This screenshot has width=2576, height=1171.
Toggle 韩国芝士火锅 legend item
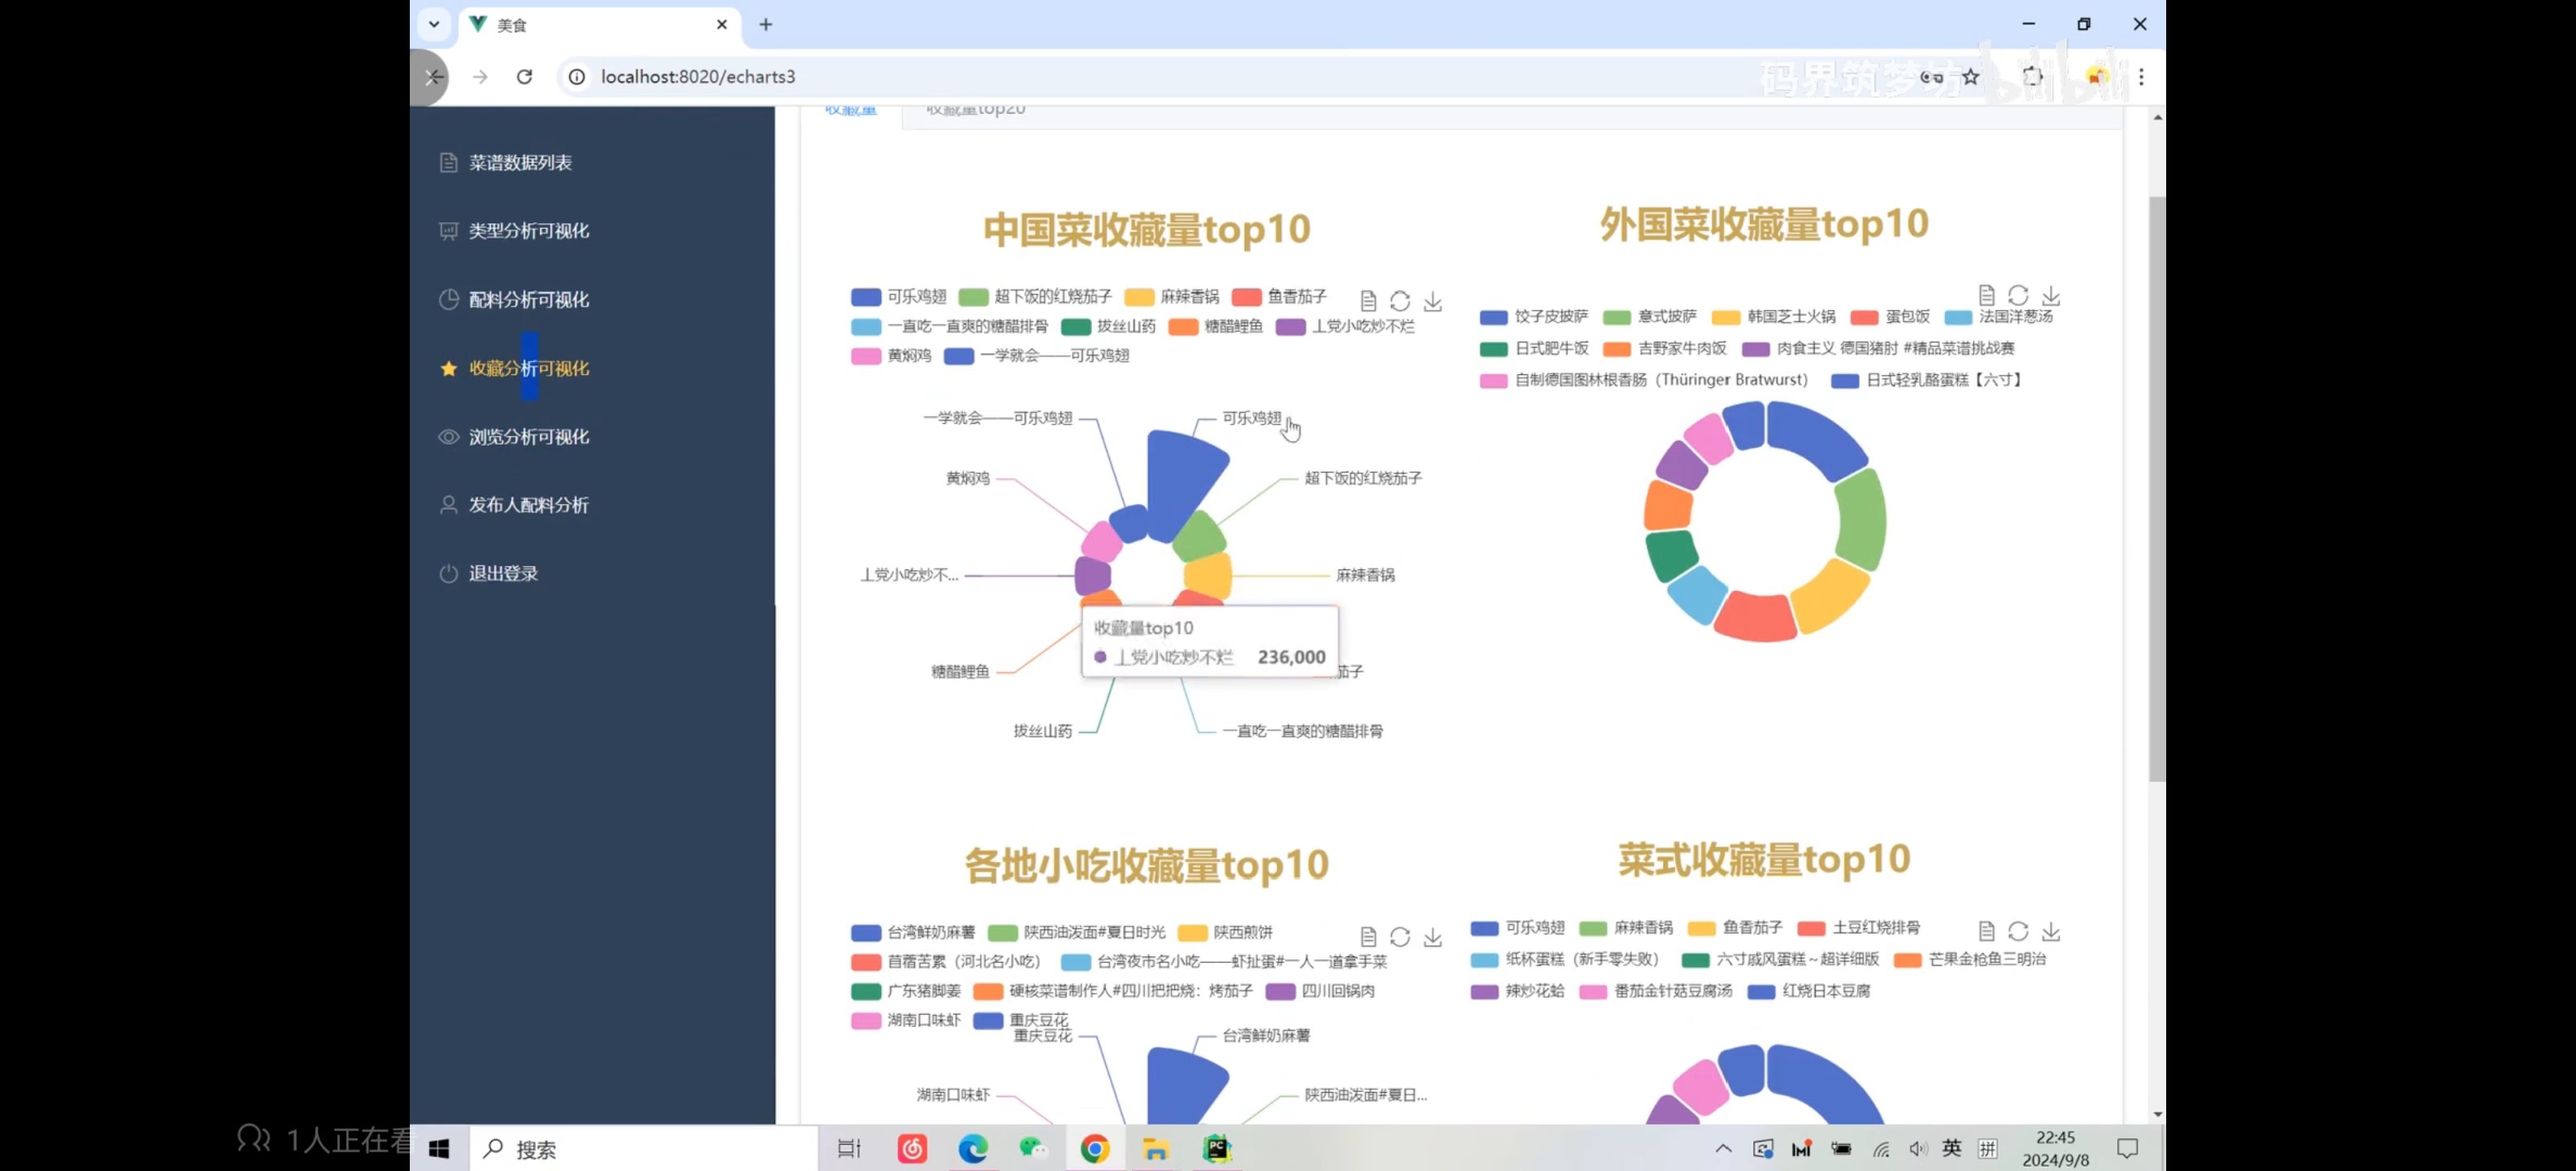click(1773, 317)
